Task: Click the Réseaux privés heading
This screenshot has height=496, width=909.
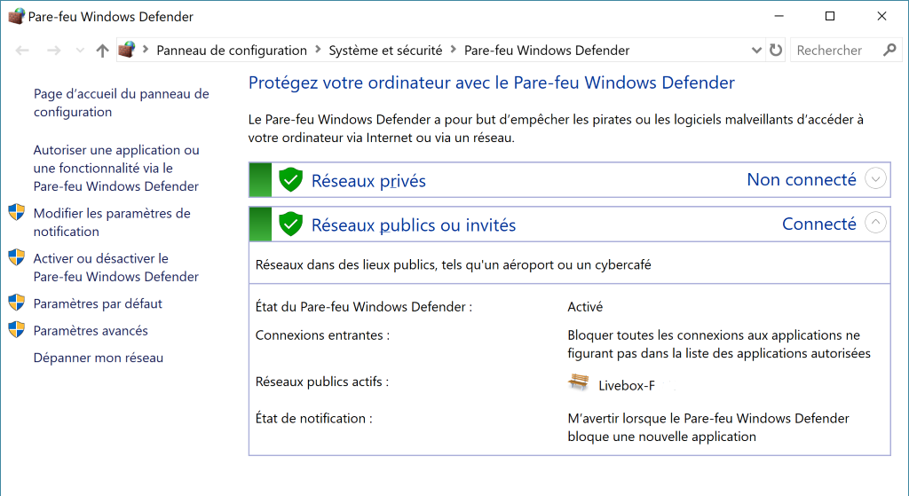Action: [368, 181]
